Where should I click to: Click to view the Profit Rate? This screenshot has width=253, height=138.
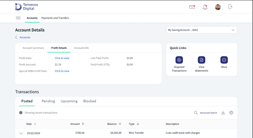click(62, 58)
